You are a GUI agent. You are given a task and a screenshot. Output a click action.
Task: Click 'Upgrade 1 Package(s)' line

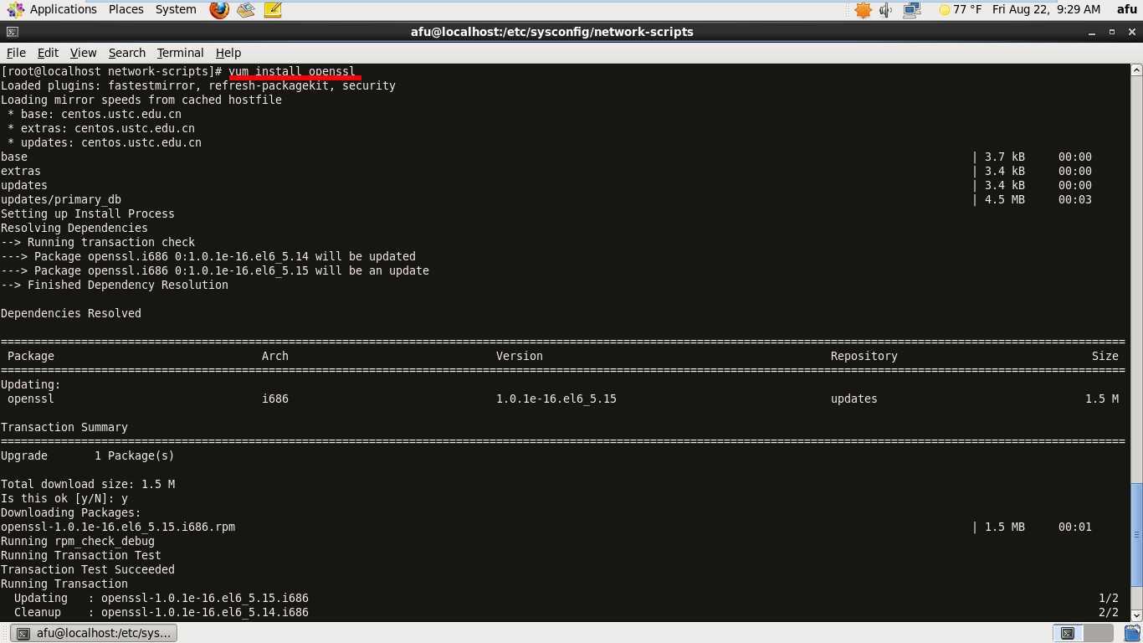(88, 455)
